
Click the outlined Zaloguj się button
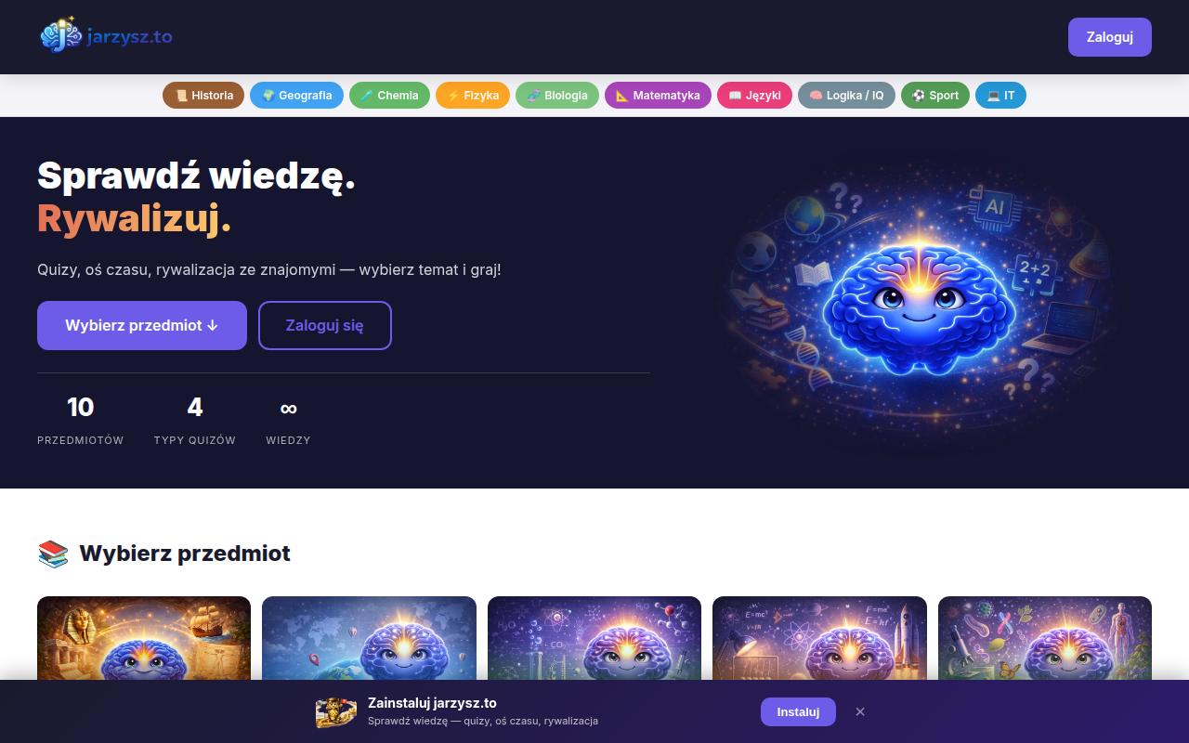pos(325,325)
